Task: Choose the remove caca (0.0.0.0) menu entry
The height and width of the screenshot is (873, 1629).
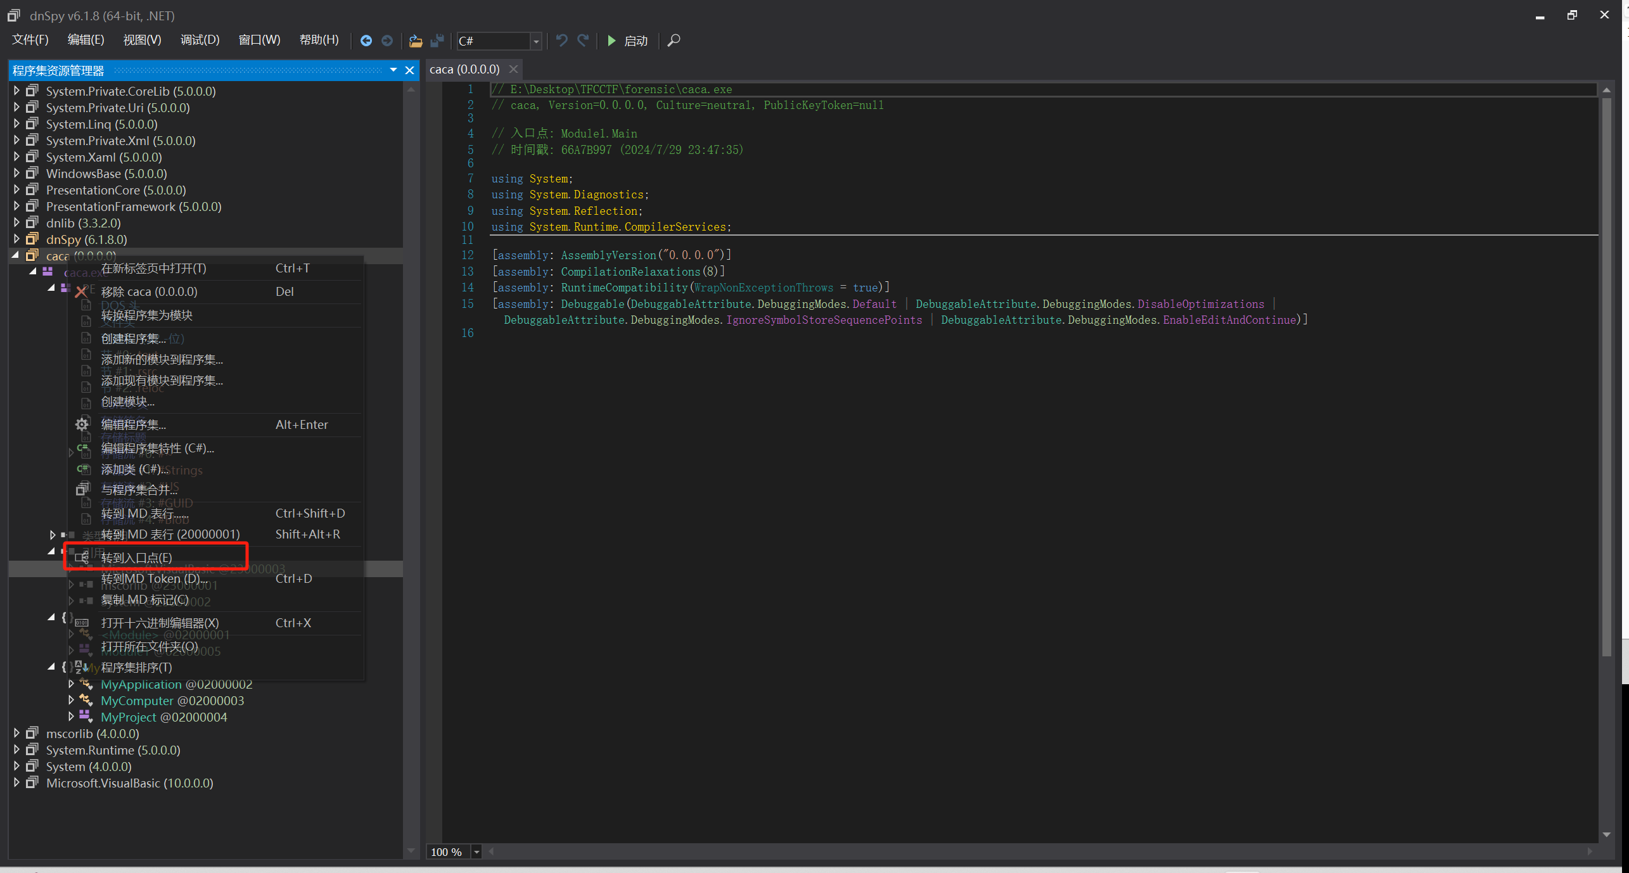Action: 150,291
